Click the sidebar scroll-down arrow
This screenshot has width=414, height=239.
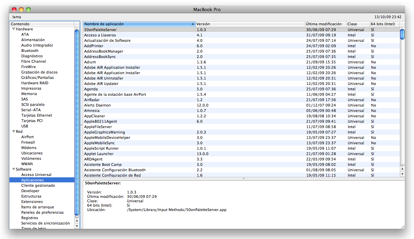pos(77,226)
